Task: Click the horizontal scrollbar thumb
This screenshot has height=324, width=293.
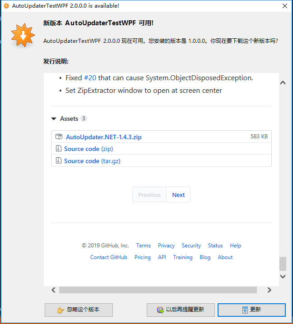Action: (158, 290)
